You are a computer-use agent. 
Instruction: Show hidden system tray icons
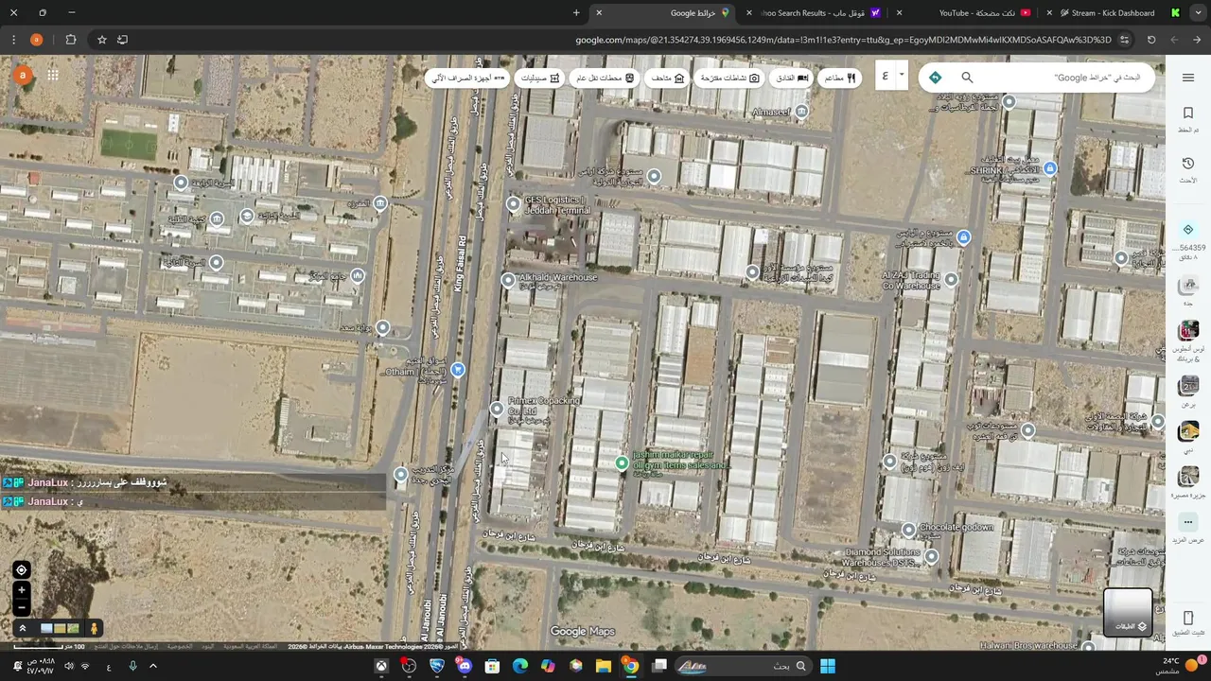coord(152,666)
